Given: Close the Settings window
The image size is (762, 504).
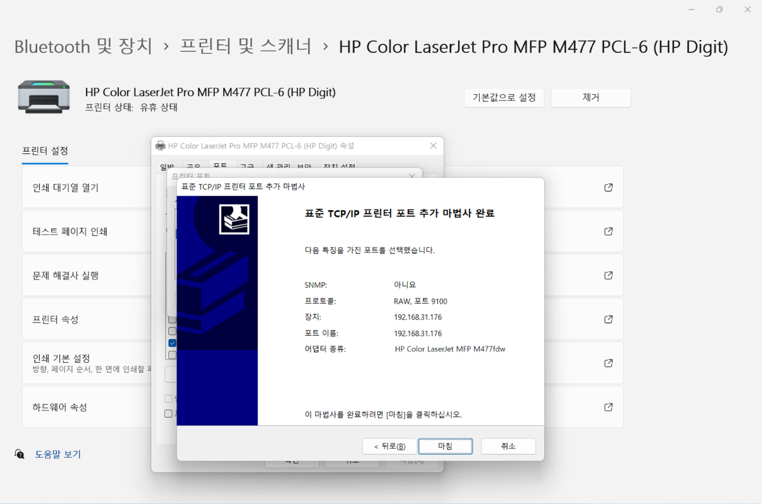Looking at the screenshot, I should [747, 9].
